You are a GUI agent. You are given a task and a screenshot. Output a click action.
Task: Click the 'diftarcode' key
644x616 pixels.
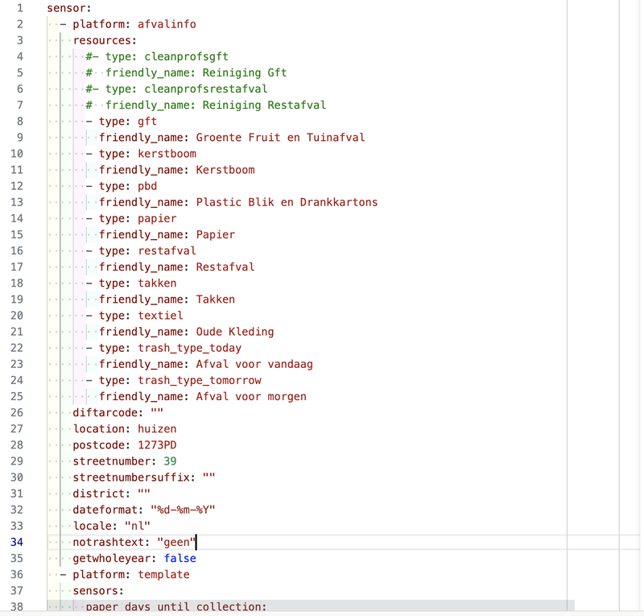point(105,412)
